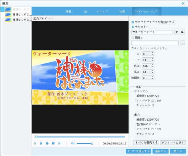Click the デフォルトに戻す button
This screenshot has height=156, width=188.
[173, 143]
